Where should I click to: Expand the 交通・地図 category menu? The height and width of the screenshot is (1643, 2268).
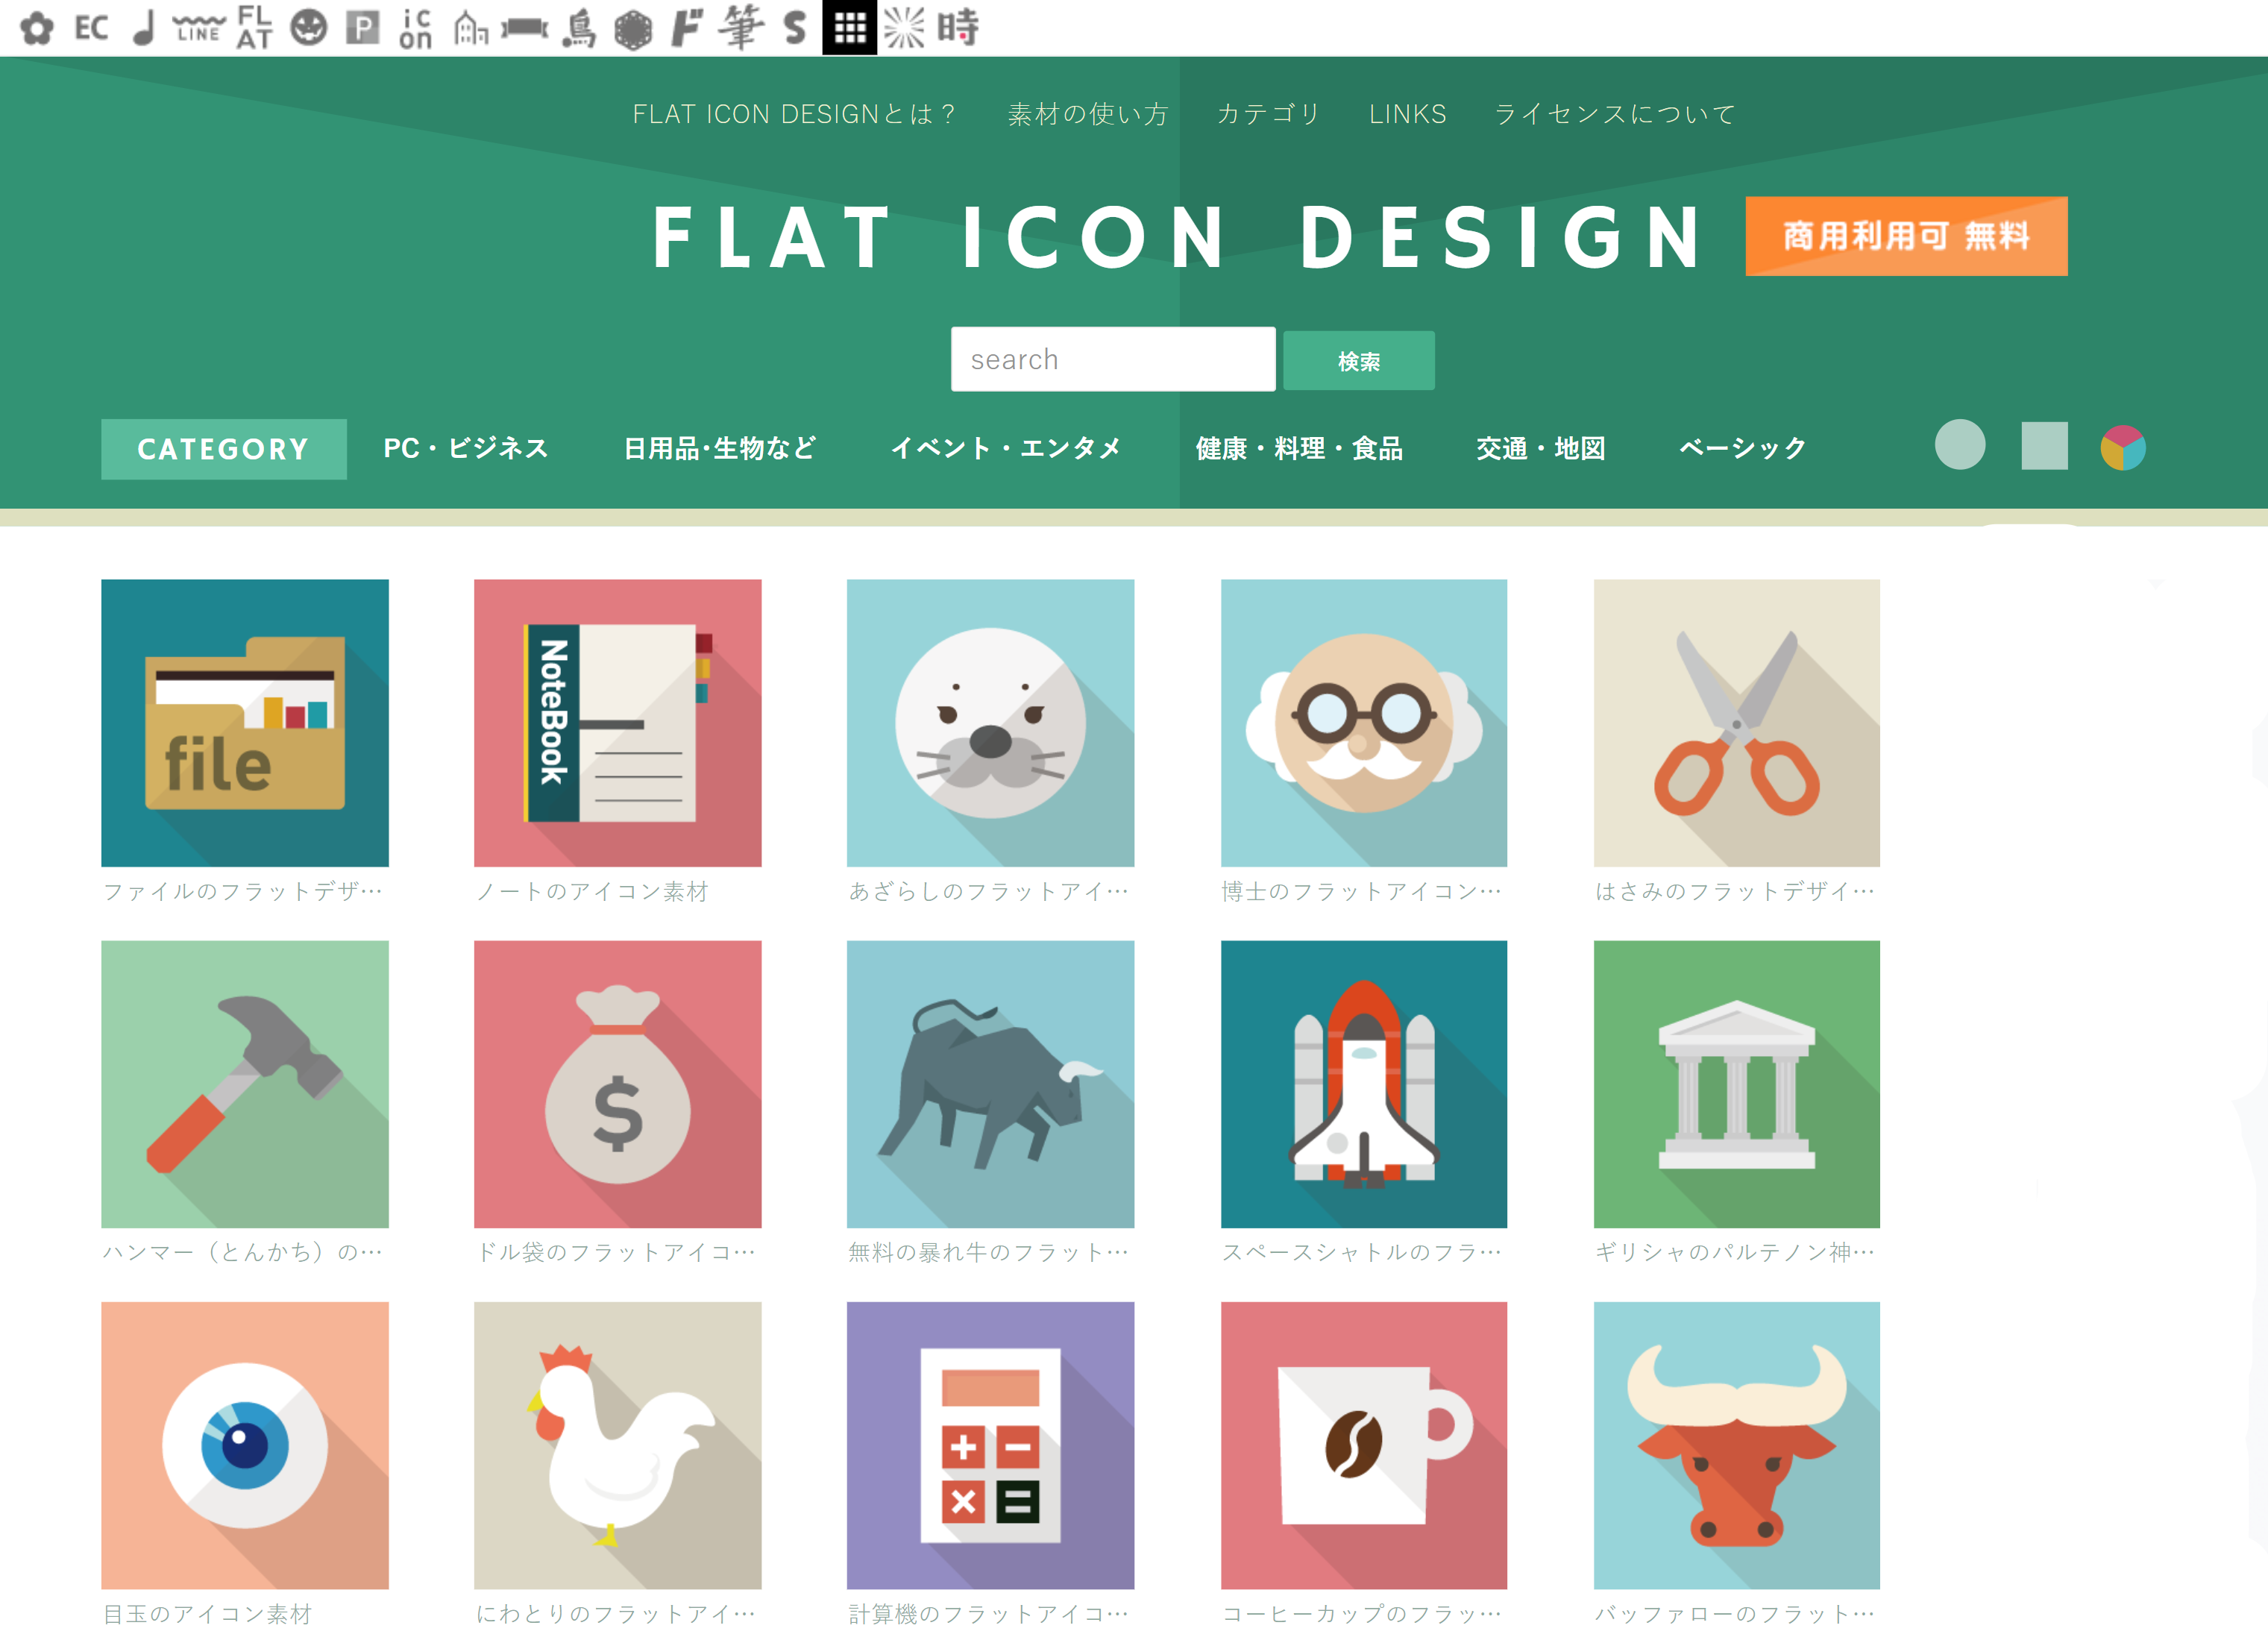(1541, 448)
